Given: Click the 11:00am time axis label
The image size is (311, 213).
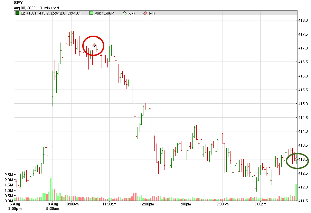Looking at the screenshot, I should click(x=110, y=204).
